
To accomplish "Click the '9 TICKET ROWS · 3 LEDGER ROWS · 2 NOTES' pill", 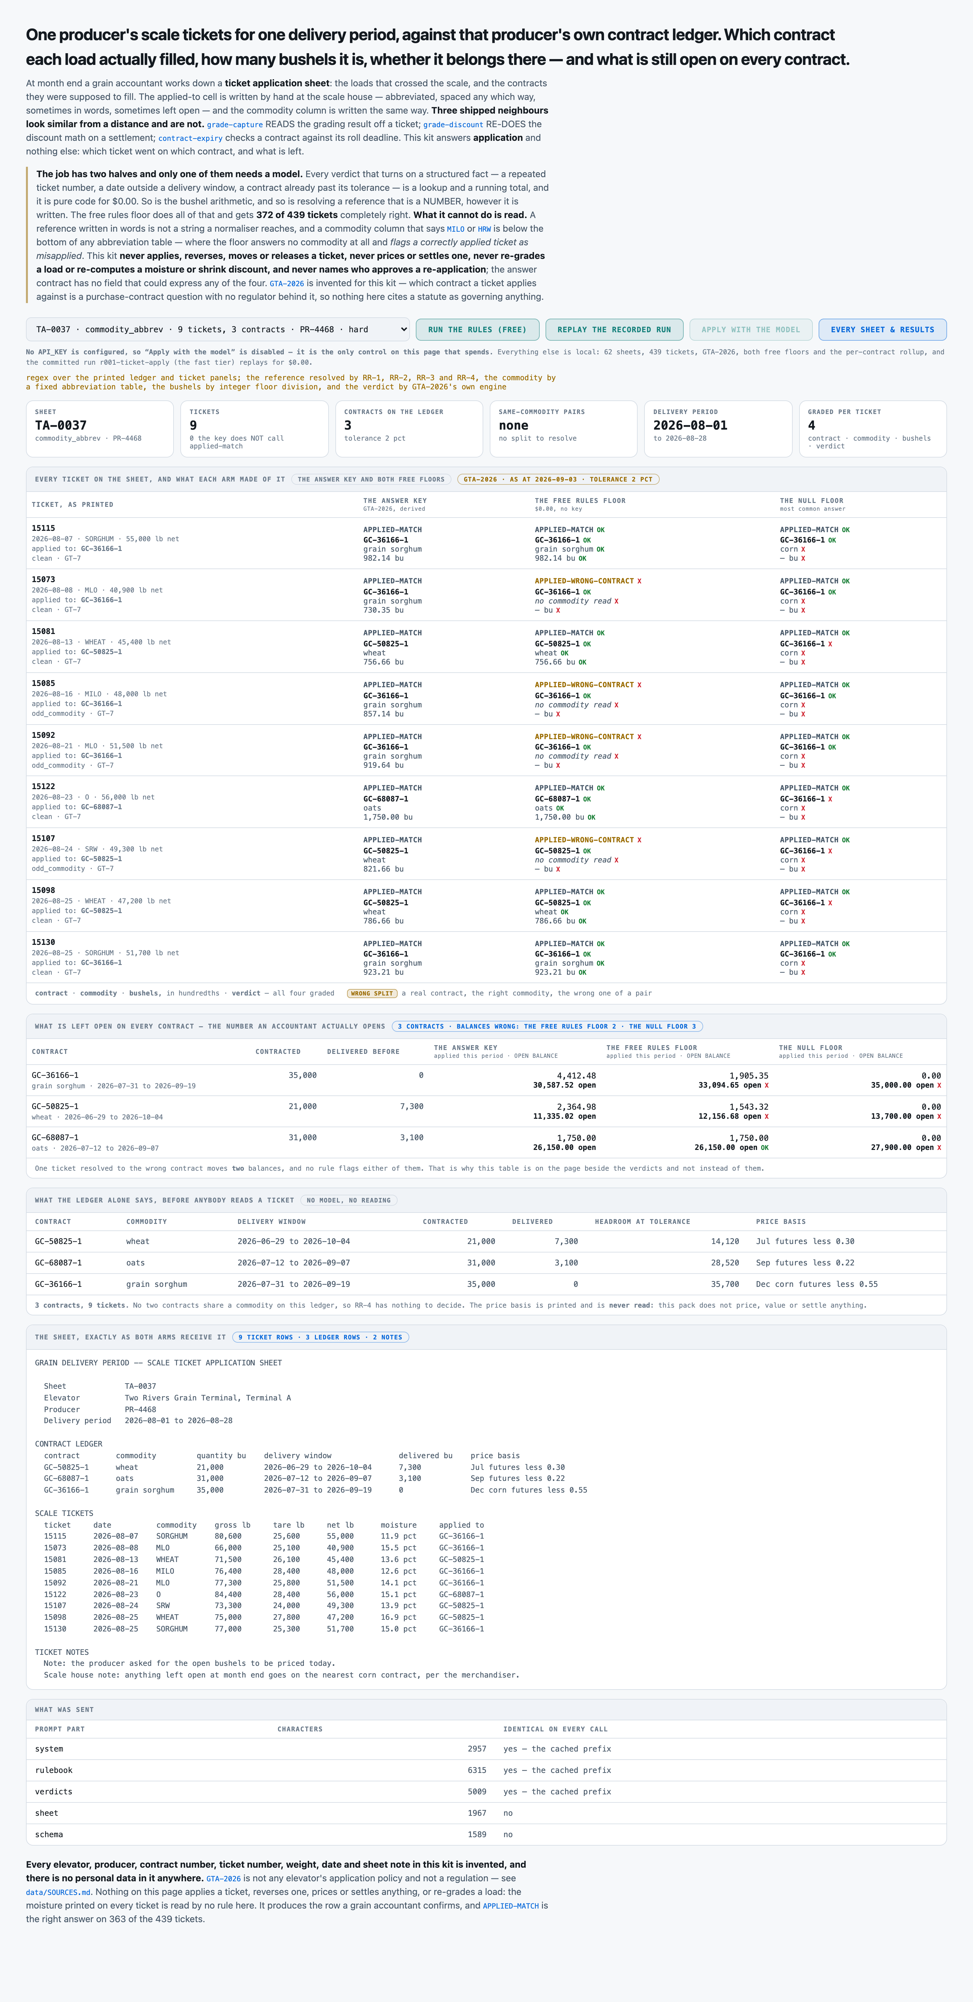I will (x=321, y=1337).
